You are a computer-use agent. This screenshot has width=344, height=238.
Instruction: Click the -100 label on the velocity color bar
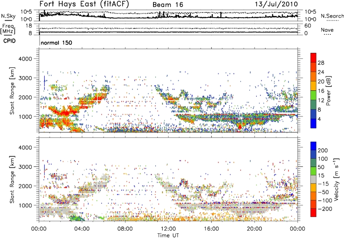325,201
